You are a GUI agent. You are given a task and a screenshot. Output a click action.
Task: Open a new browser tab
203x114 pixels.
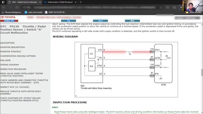tap(81, 2)
